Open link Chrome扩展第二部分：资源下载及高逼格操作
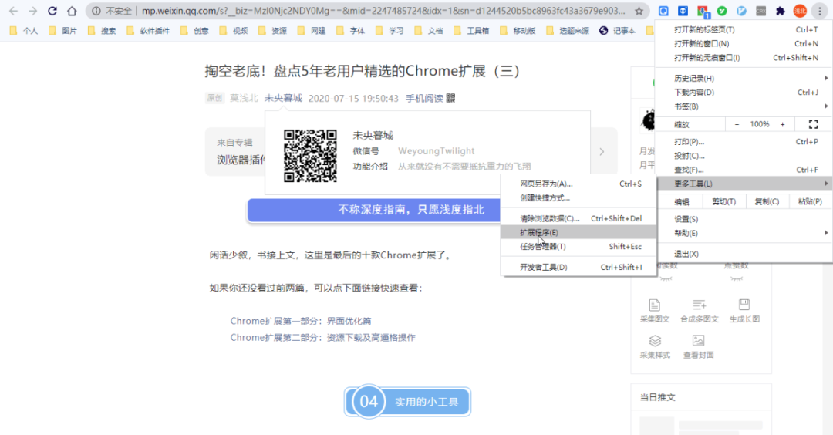This screenshot has width=833, height=435. (x=323, y=337)
